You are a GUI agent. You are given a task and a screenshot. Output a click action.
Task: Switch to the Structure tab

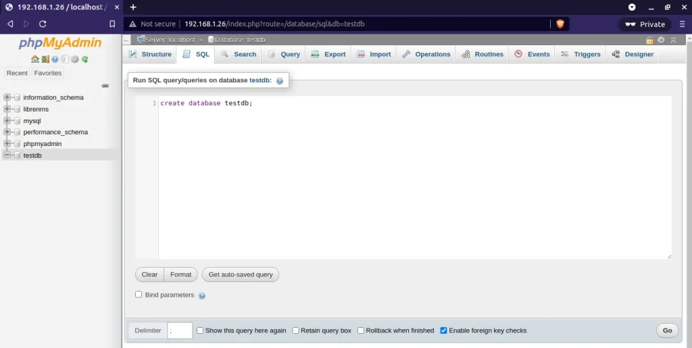click(x=149, y=54)
